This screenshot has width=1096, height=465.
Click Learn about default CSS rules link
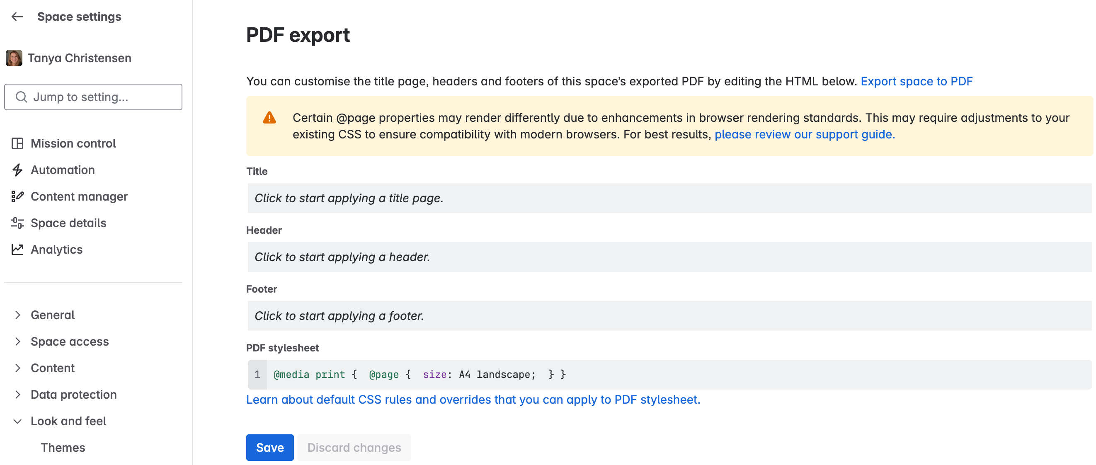tap(473, 400)
